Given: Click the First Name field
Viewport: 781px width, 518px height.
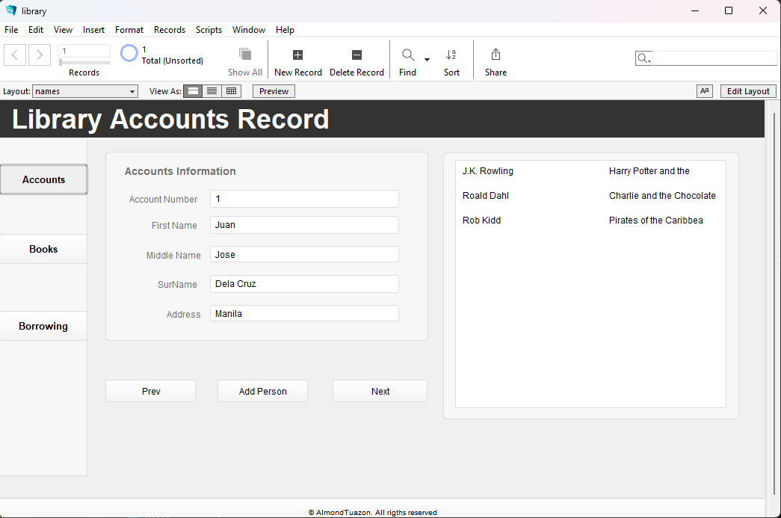Looking at the screenshot, I should point(304,225).
